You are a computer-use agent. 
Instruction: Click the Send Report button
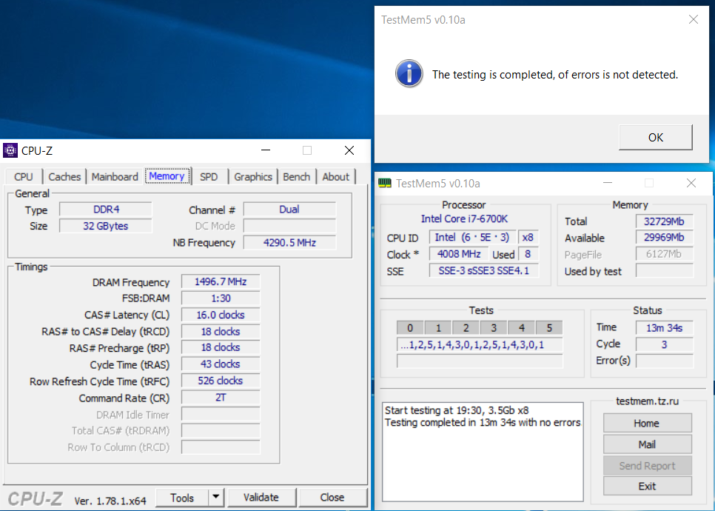647,465
